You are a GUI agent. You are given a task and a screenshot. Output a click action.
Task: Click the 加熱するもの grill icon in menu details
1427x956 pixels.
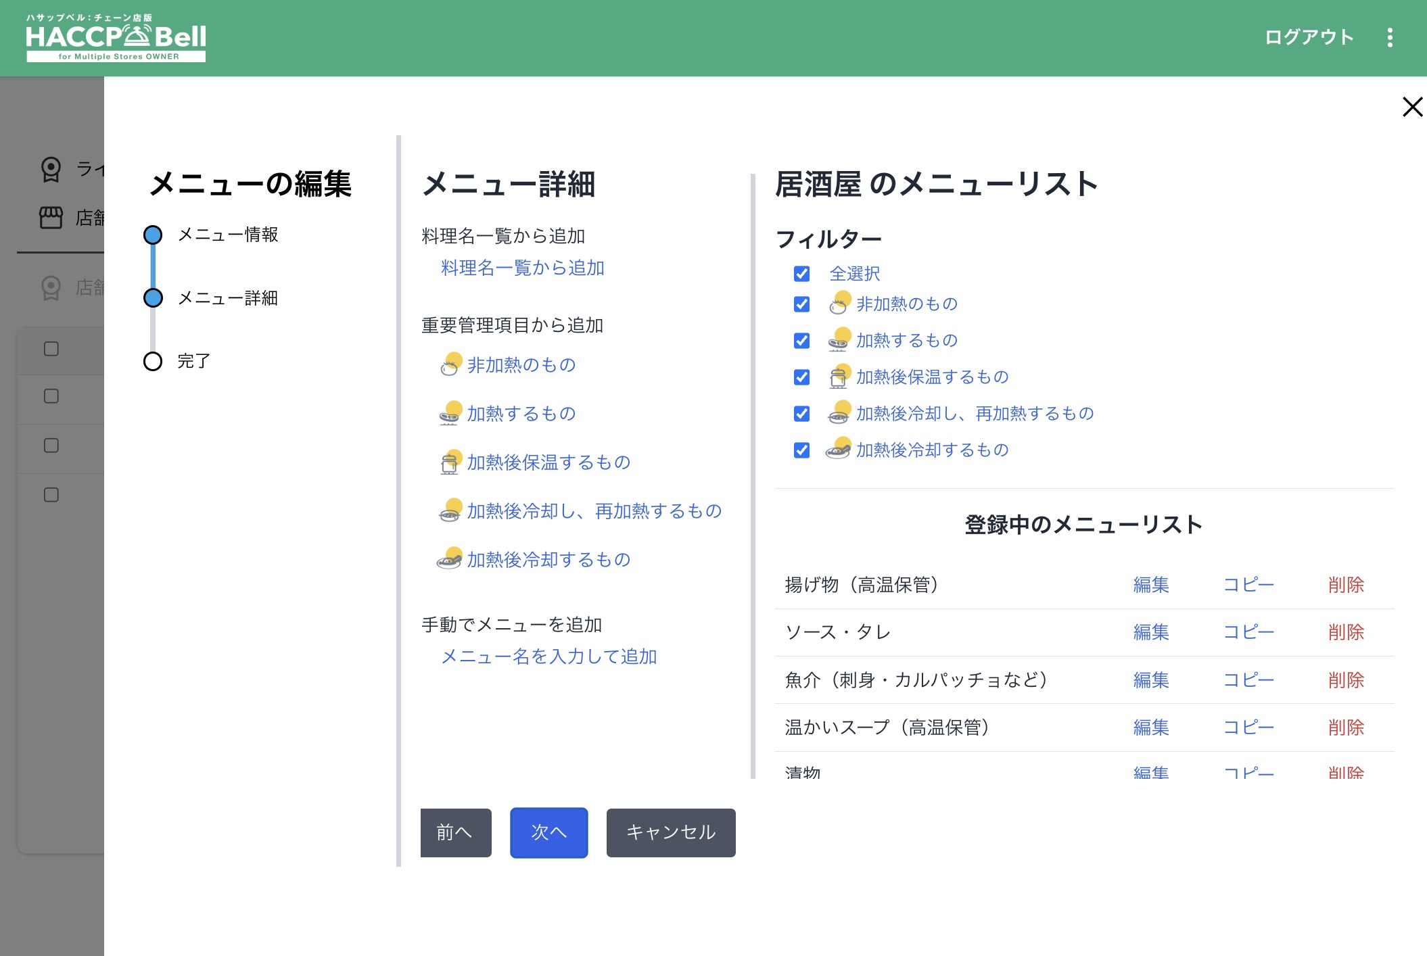coord(450,414)
